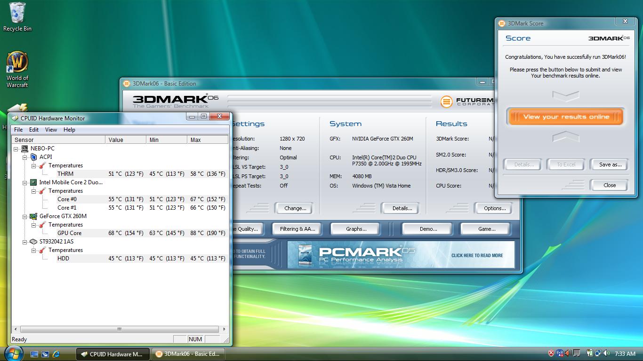Select the HDD sensor row
This screenshot has height=361, width=643.
coord(141,259)
